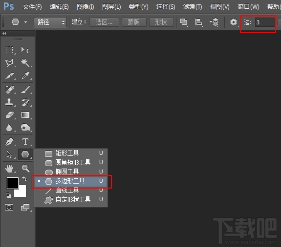The width and height of the screenshot is (281, 247).
Task: Select the Type tool
Action: coord(25,142)
